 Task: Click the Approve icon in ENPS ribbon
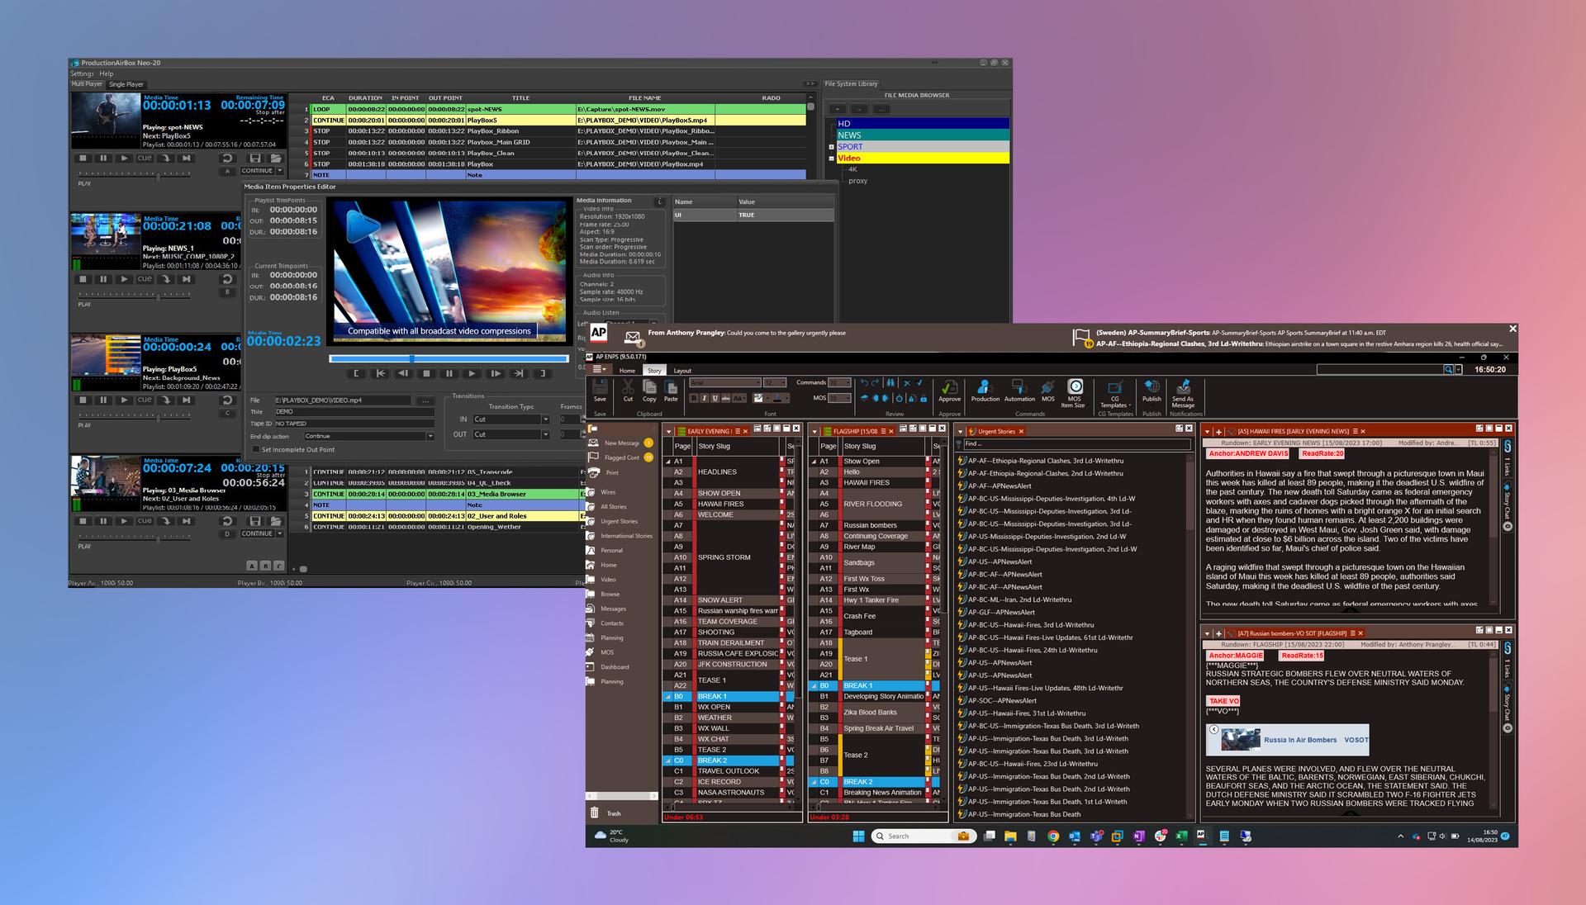pos(949,388)
